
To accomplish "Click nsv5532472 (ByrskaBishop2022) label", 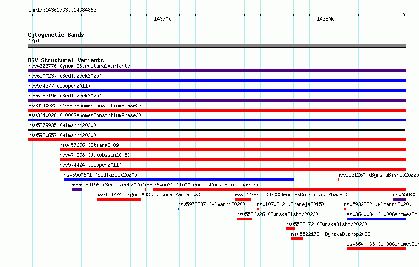I will pyautogui.click(x=326, y=224).
